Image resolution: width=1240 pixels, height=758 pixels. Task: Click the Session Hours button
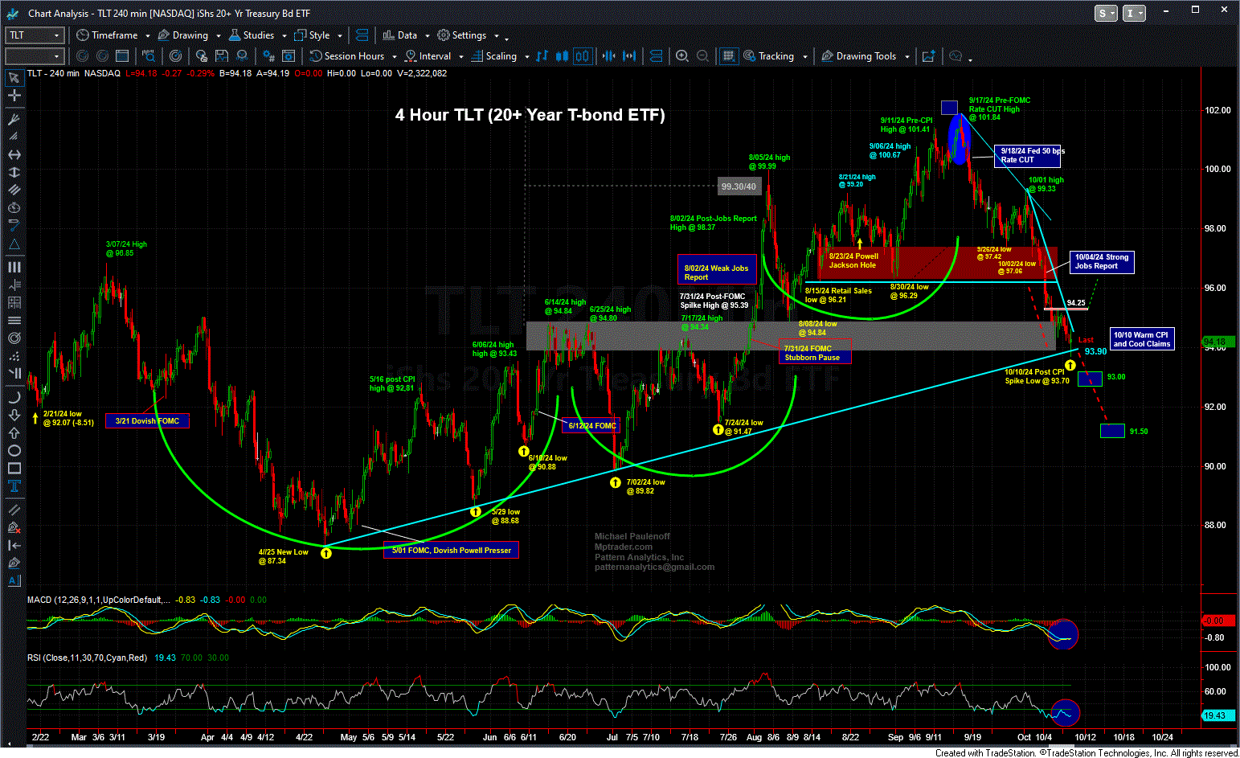pos(347,55)
